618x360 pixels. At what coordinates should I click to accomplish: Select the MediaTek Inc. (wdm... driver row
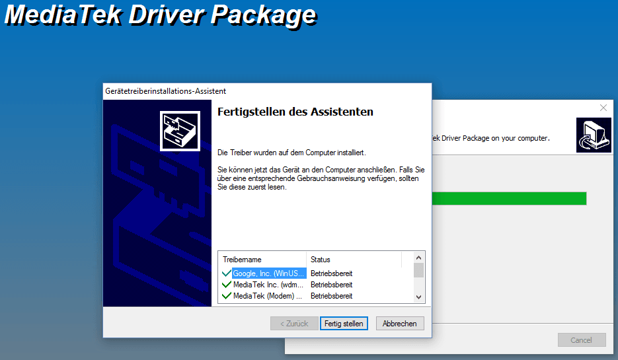click(x=268, y=285)
